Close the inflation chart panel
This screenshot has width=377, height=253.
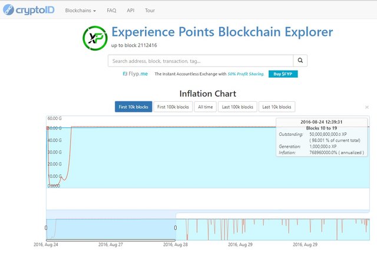point(367,107)
